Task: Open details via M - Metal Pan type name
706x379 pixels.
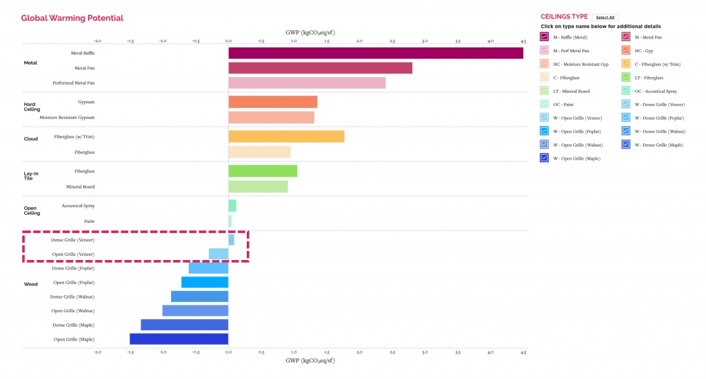Action: point(649,37)
